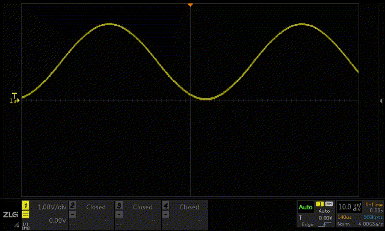Image resolution: width=385 pixels, height=231 pixels.
Task: Click the 1:1 1MΩ probe indicator
Action: [25, 226]
